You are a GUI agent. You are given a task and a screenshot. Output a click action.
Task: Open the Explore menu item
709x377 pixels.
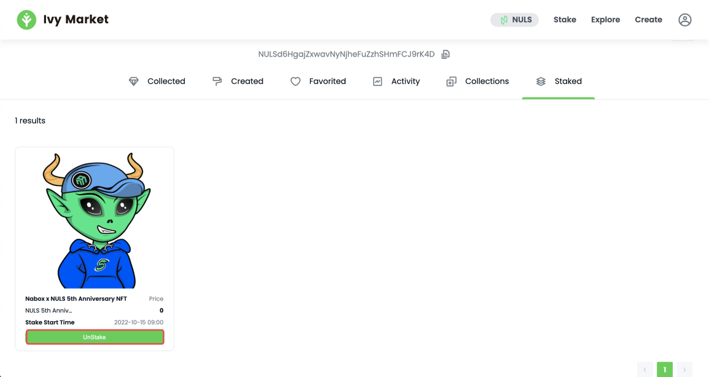[x=605, y=20]
